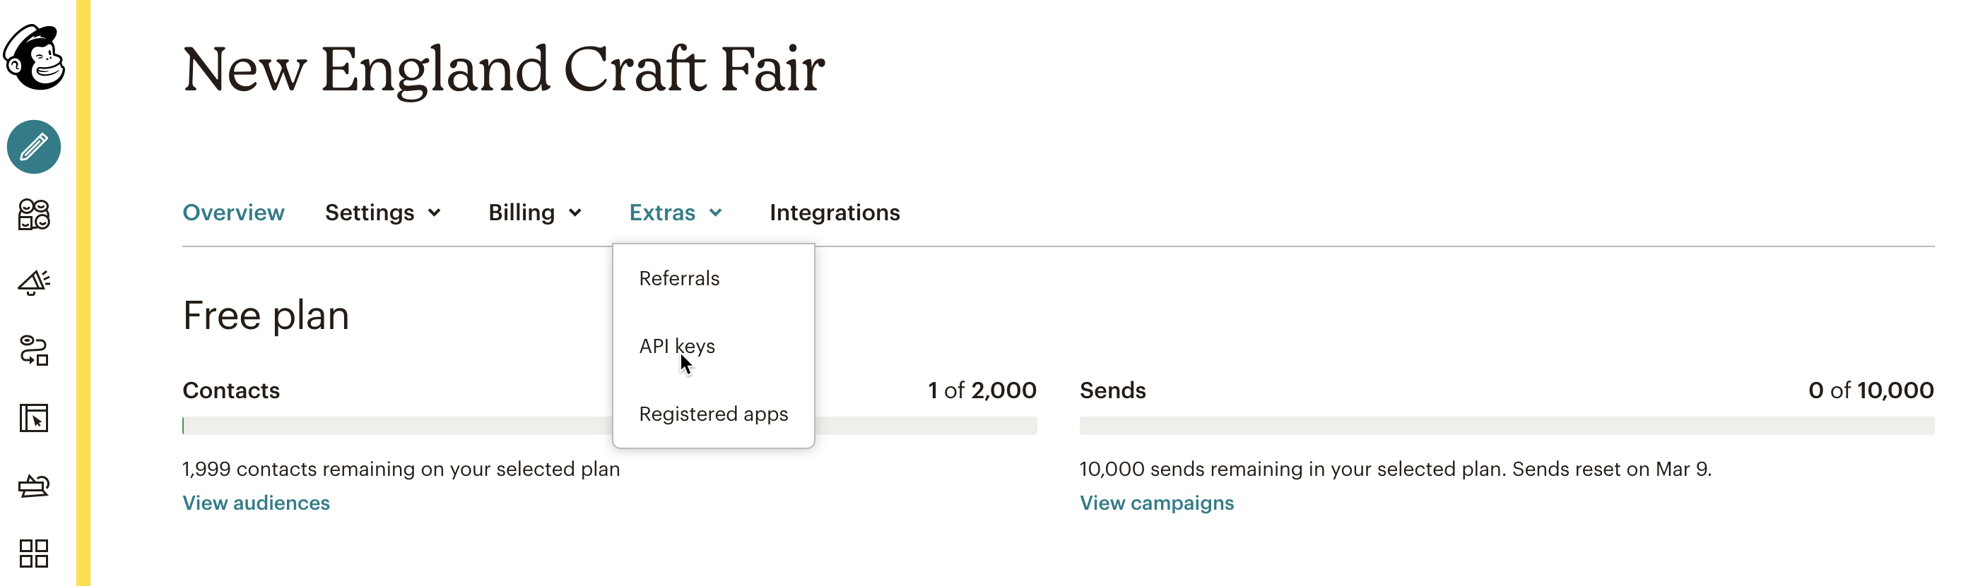Image resolution: width=1973 pixels, height=586 pixels.
Task: Select Referrals from Extras menu
Action: point(679,278)
